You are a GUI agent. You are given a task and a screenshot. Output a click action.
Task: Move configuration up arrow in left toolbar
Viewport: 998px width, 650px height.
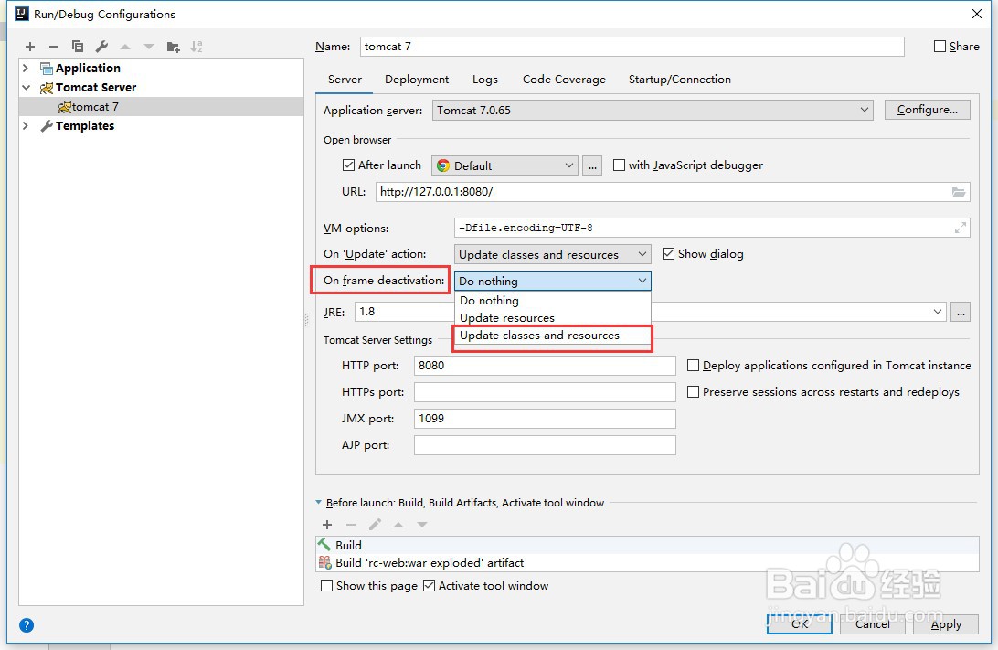pos(125,47)
